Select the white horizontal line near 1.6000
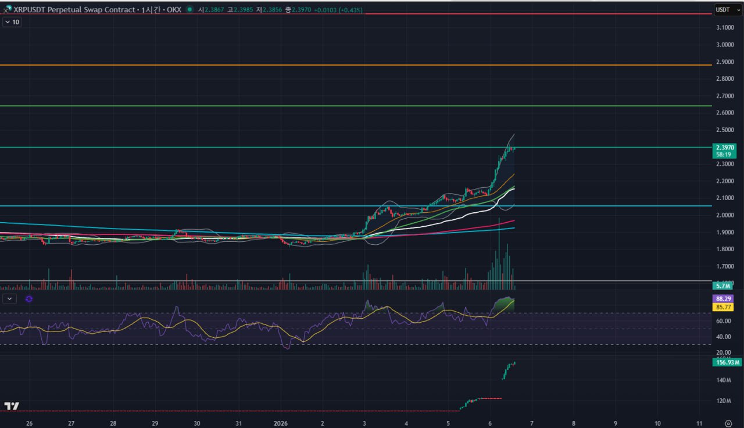 coord(356,281)
